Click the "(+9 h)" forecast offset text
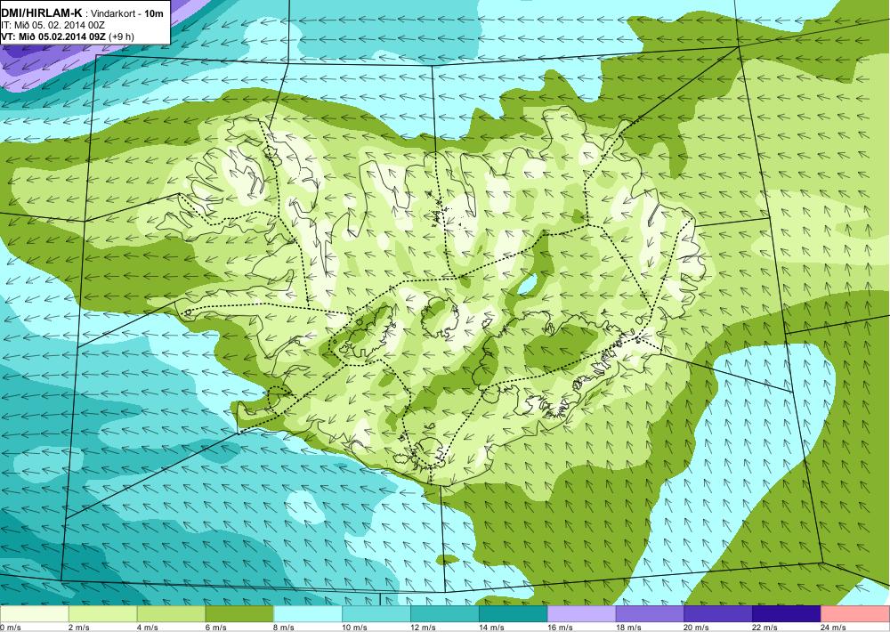Screen dimensions: 890x632 click(x=122, y=36)
